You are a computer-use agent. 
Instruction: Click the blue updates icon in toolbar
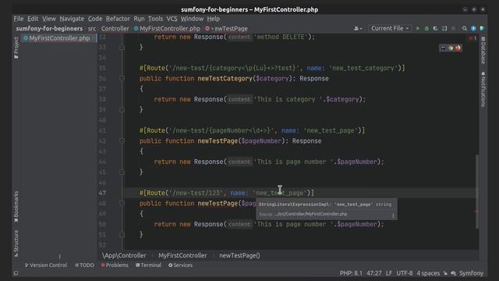[x=473, y=28]
